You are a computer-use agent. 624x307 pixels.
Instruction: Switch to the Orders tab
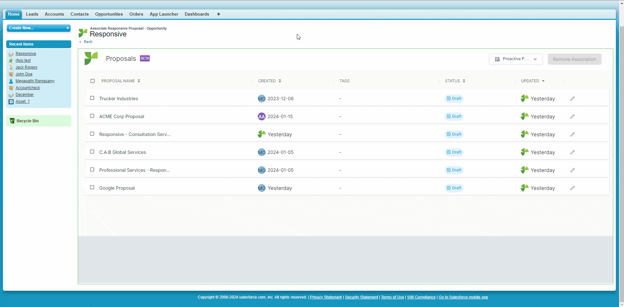pyautogui.click(x=136, y=14)
